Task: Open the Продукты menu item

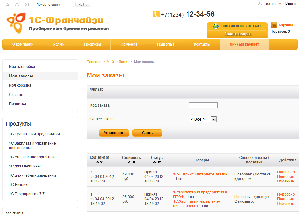Action: (92, 44)
